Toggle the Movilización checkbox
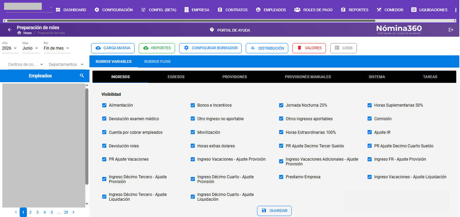The height and width of the screenshot is (217, 460). pos(193,132)
